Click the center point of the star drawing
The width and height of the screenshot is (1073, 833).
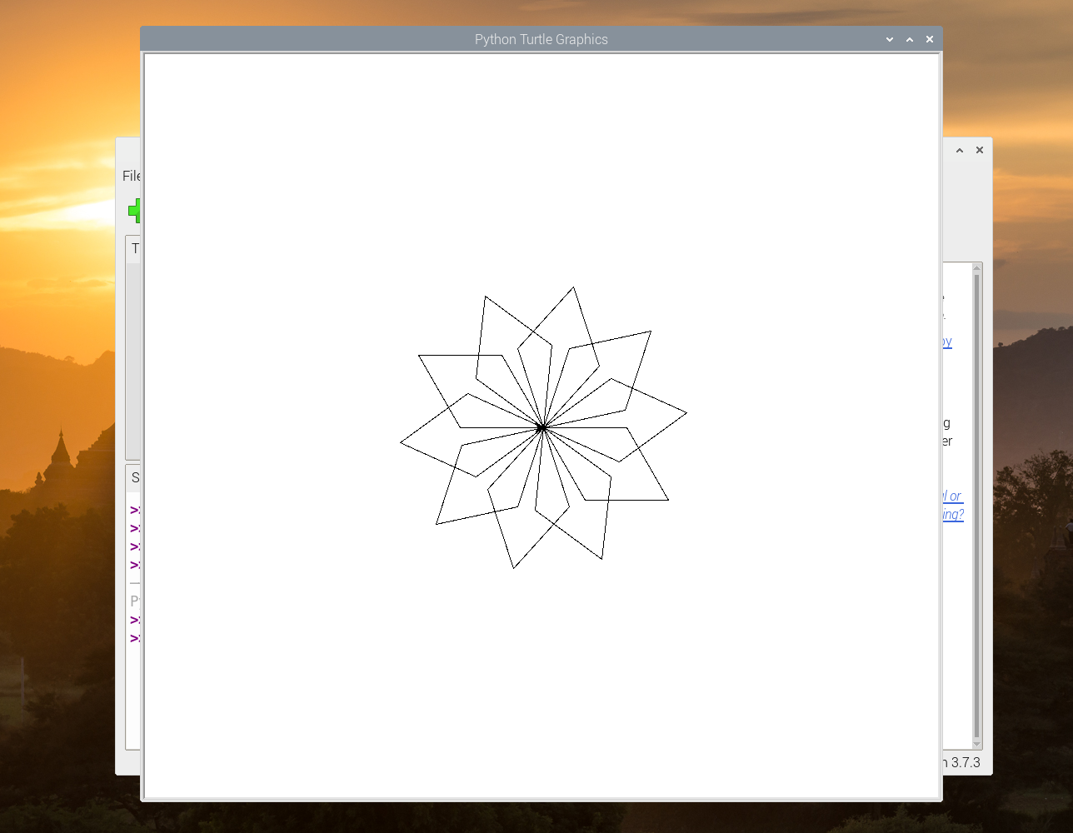tap(542, 427)
